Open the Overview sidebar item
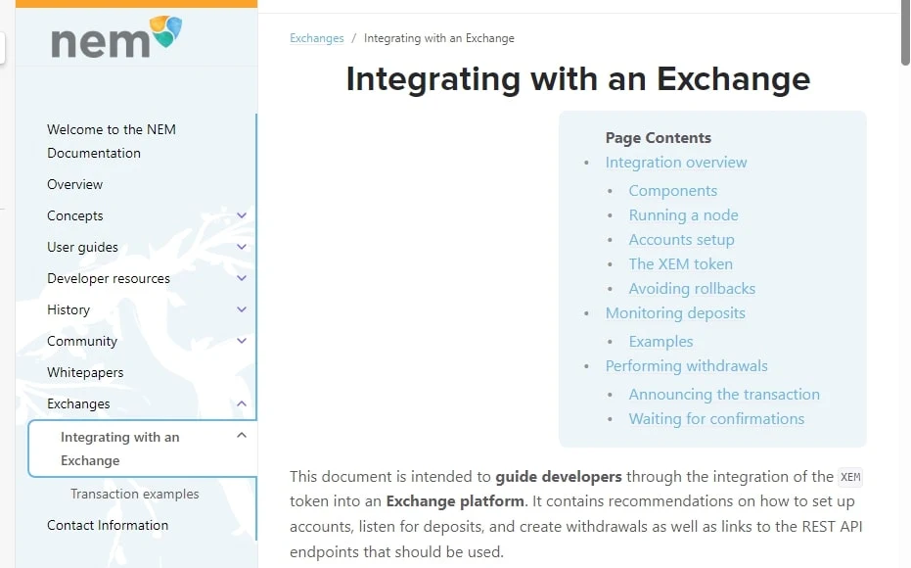Viewport: 911px width, 568px height. 75,184
